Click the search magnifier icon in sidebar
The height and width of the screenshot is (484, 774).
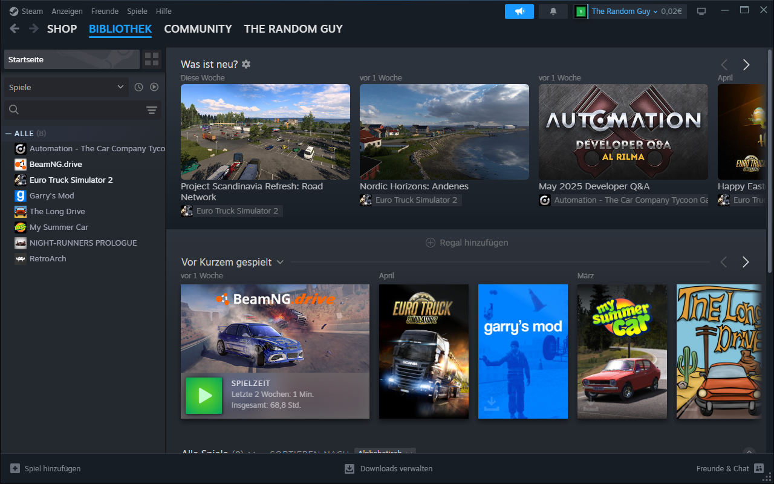(14, 110)
